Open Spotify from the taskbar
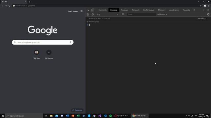The height and width of the screenshot is (118, 211). click(x=110, y=116)
